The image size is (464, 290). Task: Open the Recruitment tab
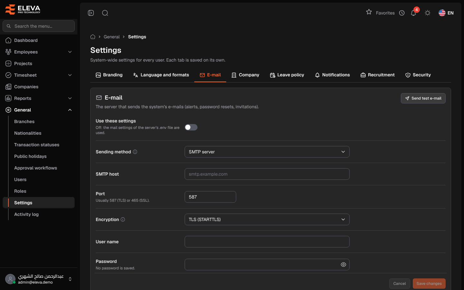378,75
